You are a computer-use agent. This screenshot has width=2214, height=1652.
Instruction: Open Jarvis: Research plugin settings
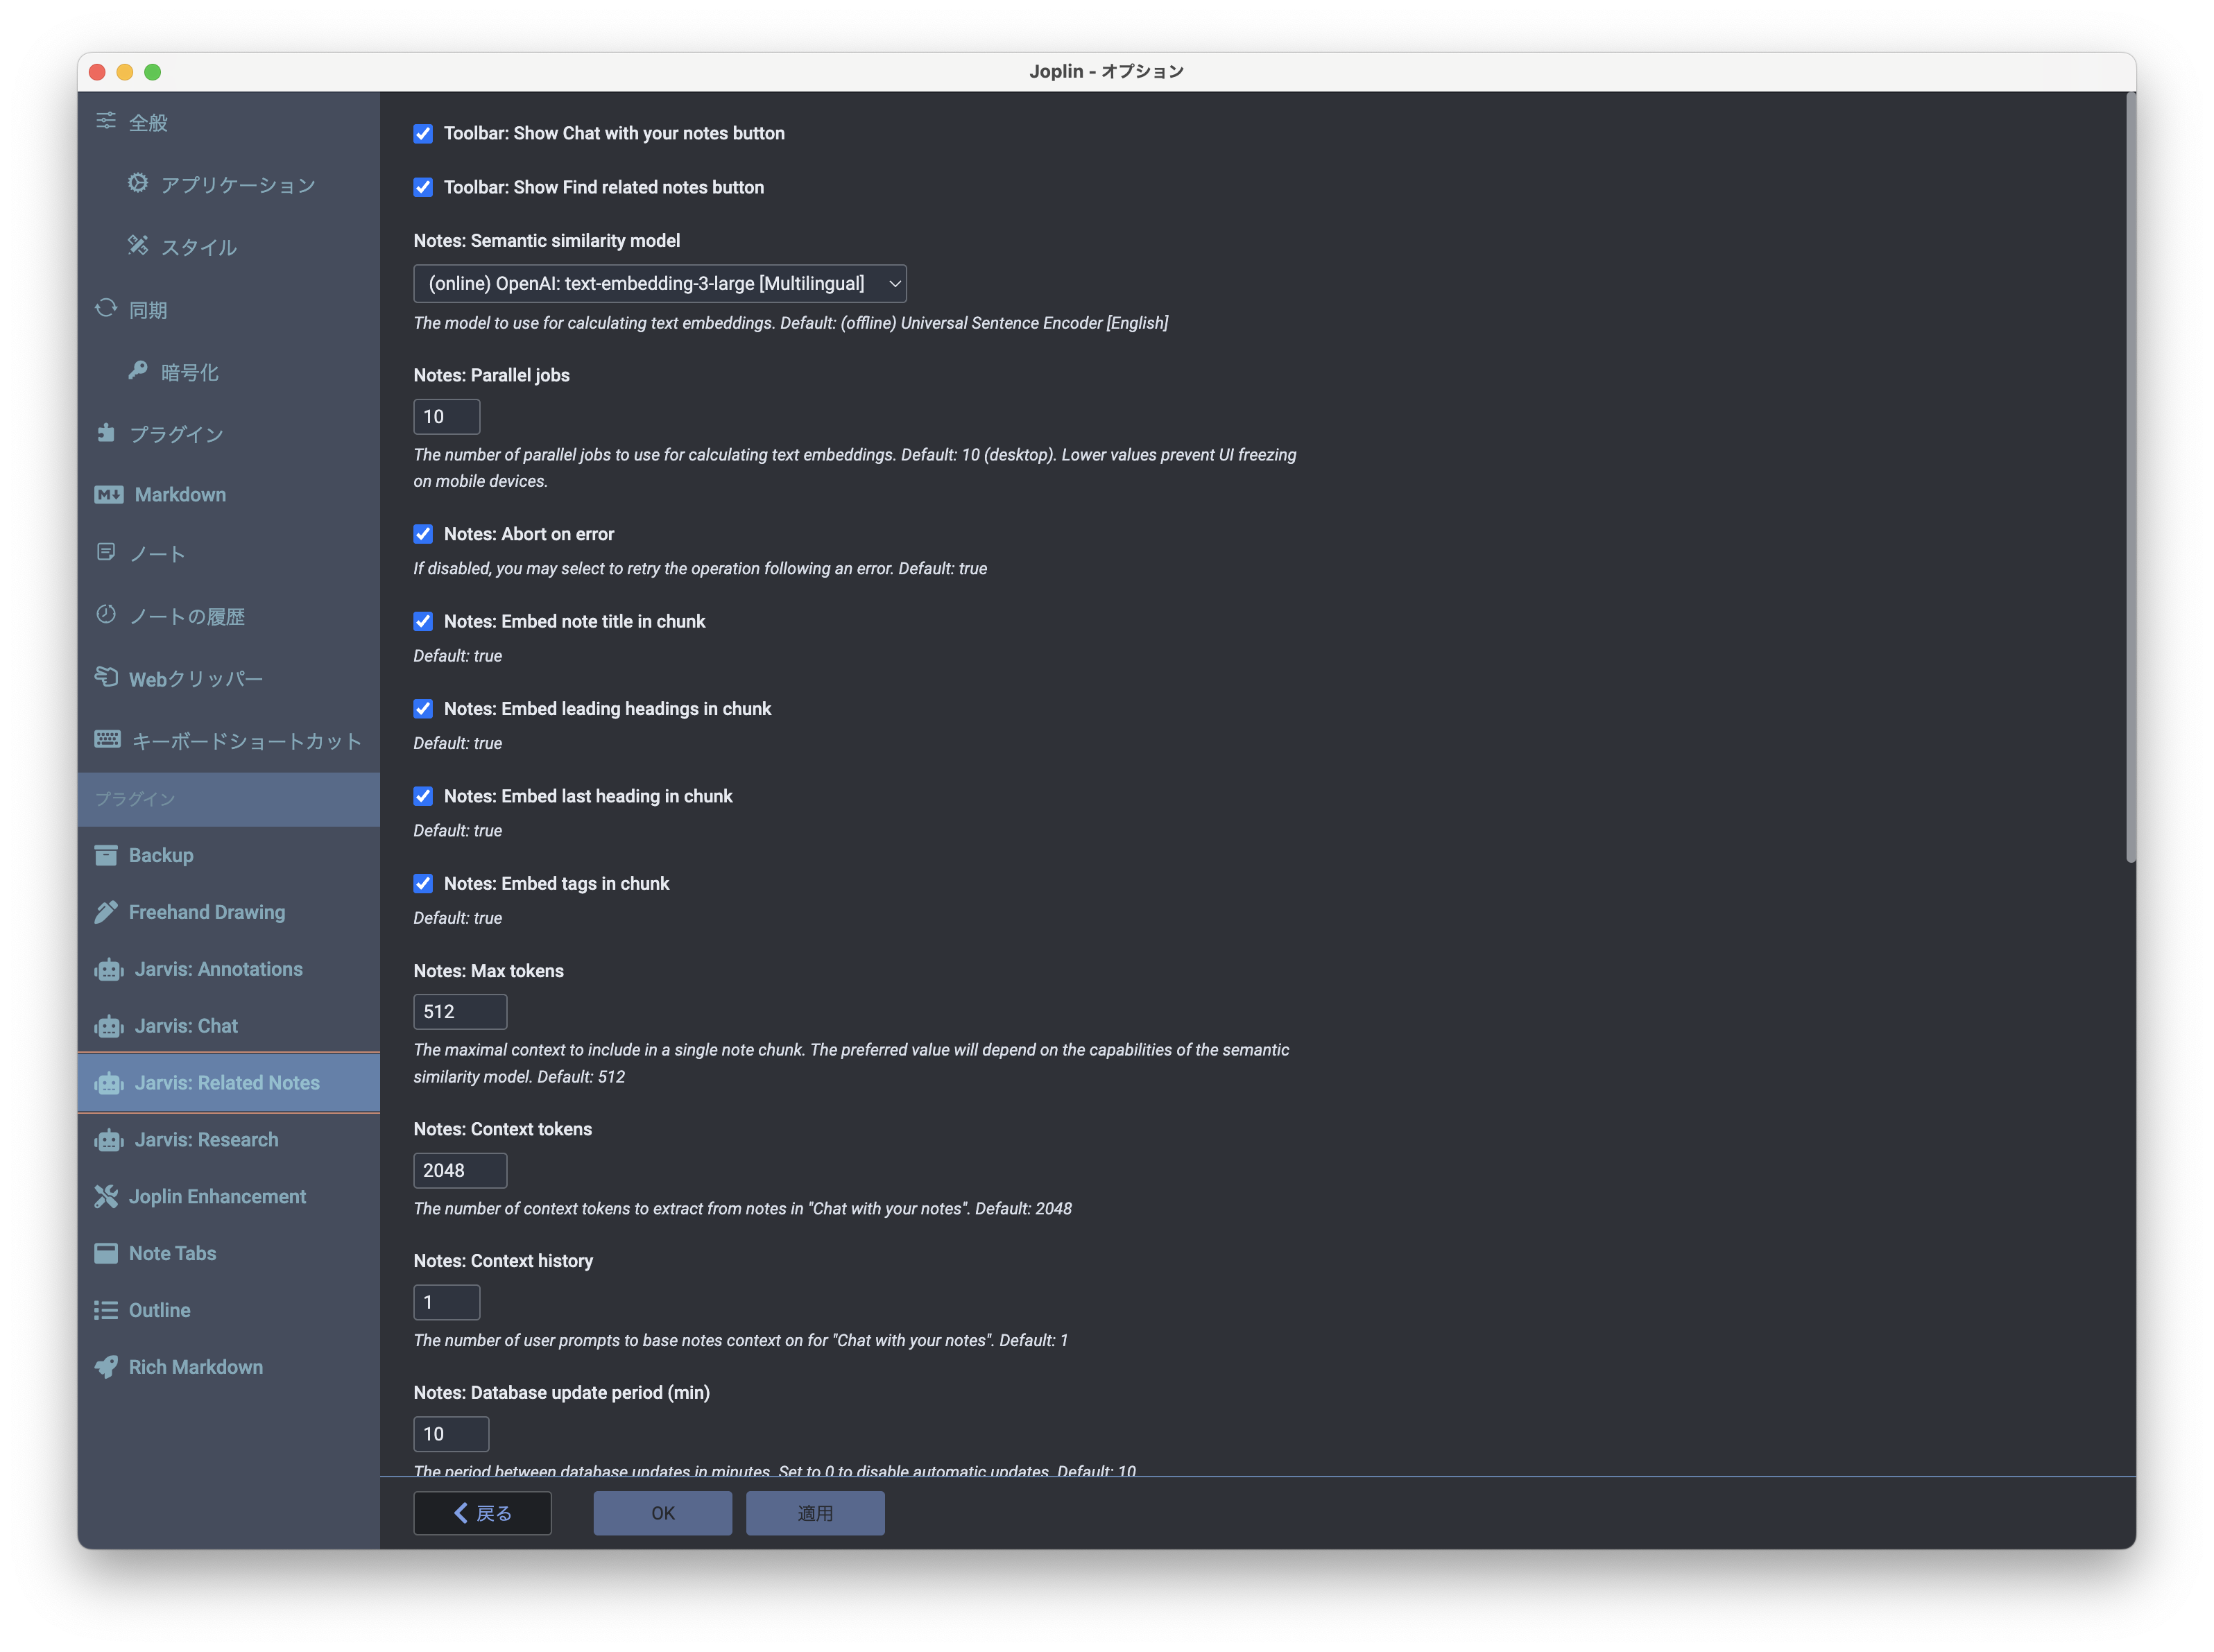[206, 1140]
